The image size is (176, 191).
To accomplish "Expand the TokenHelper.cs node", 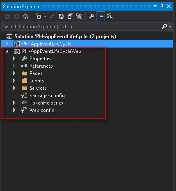I will click(14, 103).
